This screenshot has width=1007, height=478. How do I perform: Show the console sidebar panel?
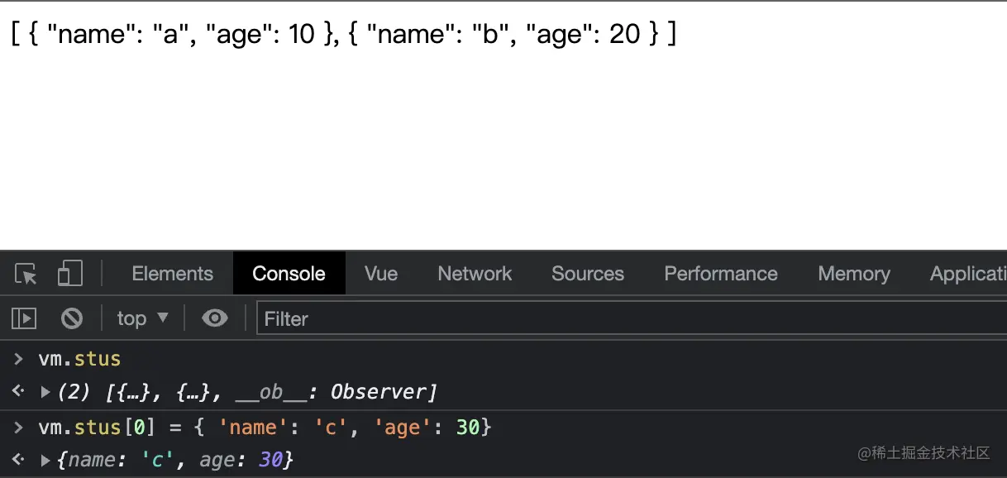(24, 318)
